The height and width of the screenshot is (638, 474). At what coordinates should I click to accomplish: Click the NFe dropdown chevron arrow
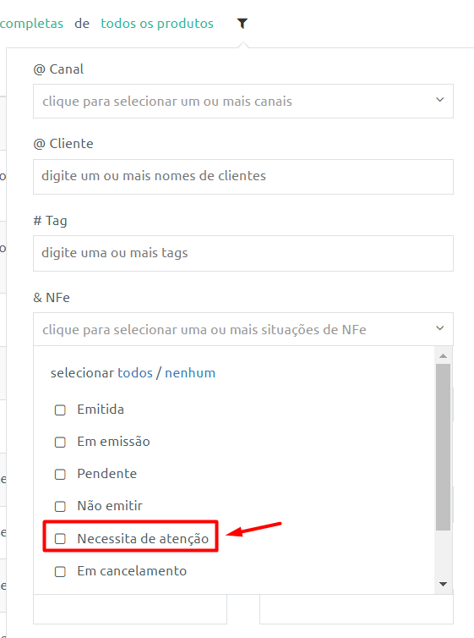pyautogui.click(x=440, y=328)
